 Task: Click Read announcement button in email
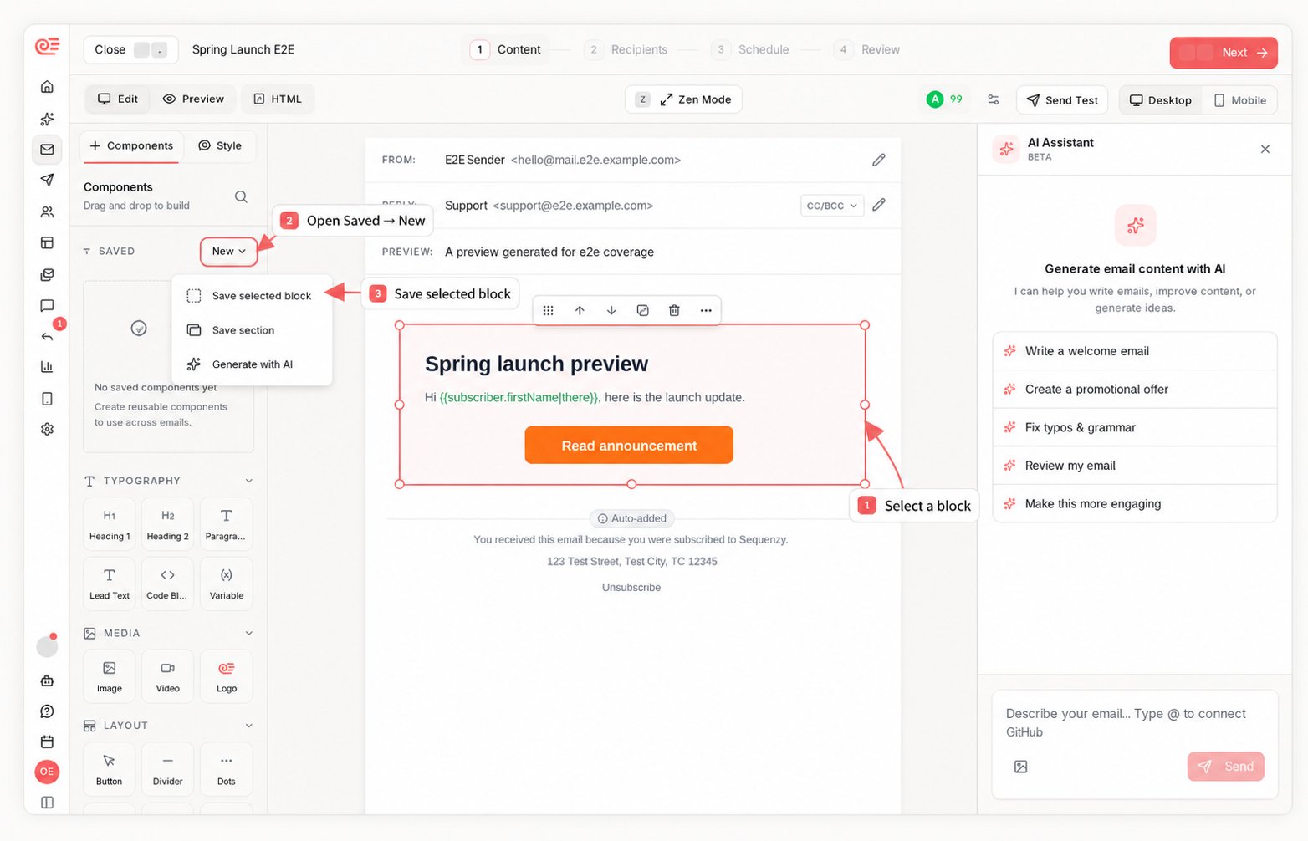tap(629, 446)
